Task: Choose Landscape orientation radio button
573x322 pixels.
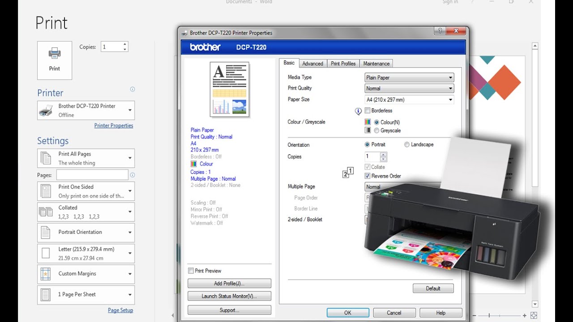Action: click(407, 144)
